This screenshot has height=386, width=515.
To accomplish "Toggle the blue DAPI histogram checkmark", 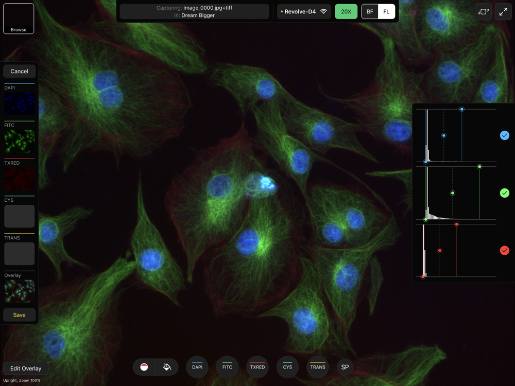I will [505, 135].
